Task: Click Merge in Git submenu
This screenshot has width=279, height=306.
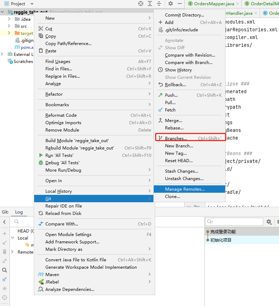Action: pyautogui.click(x=189, y=121)
